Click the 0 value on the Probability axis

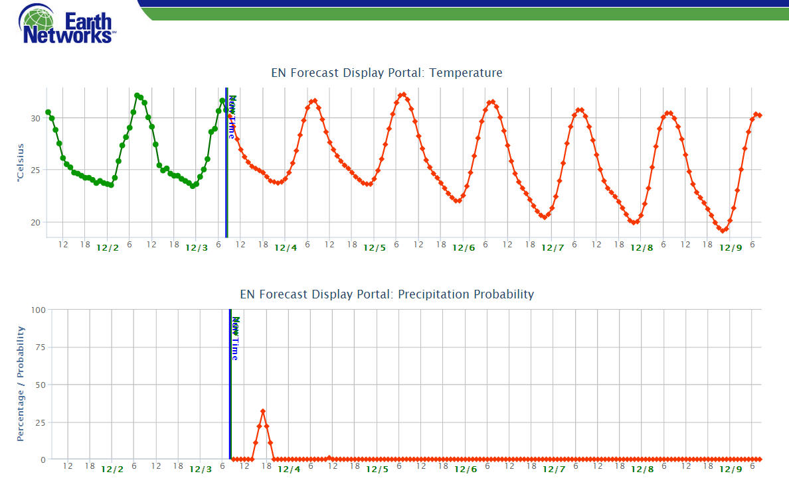(x=43, y=460)
